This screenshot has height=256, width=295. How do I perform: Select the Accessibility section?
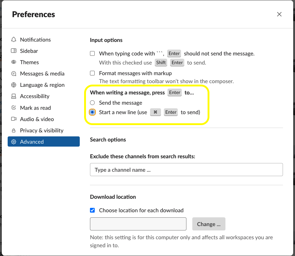pos(44,96)
